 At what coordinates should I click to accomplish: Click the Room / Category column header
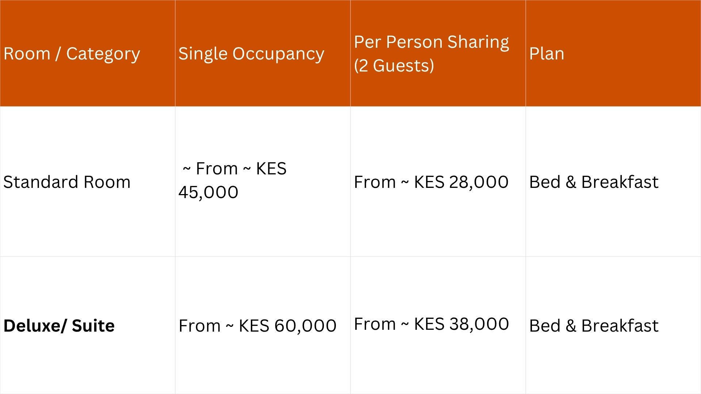point(72,54)
